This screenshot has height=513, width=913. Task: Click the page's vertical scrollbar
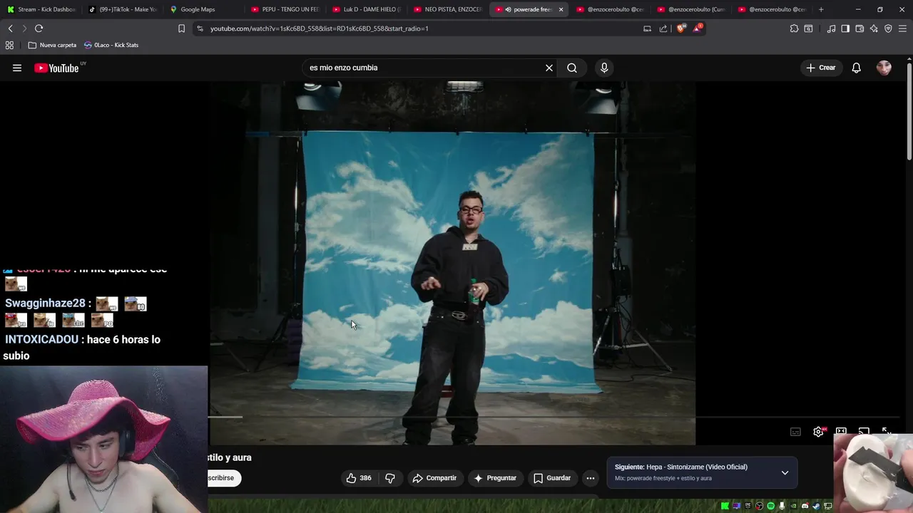click(x=909, y=110)
